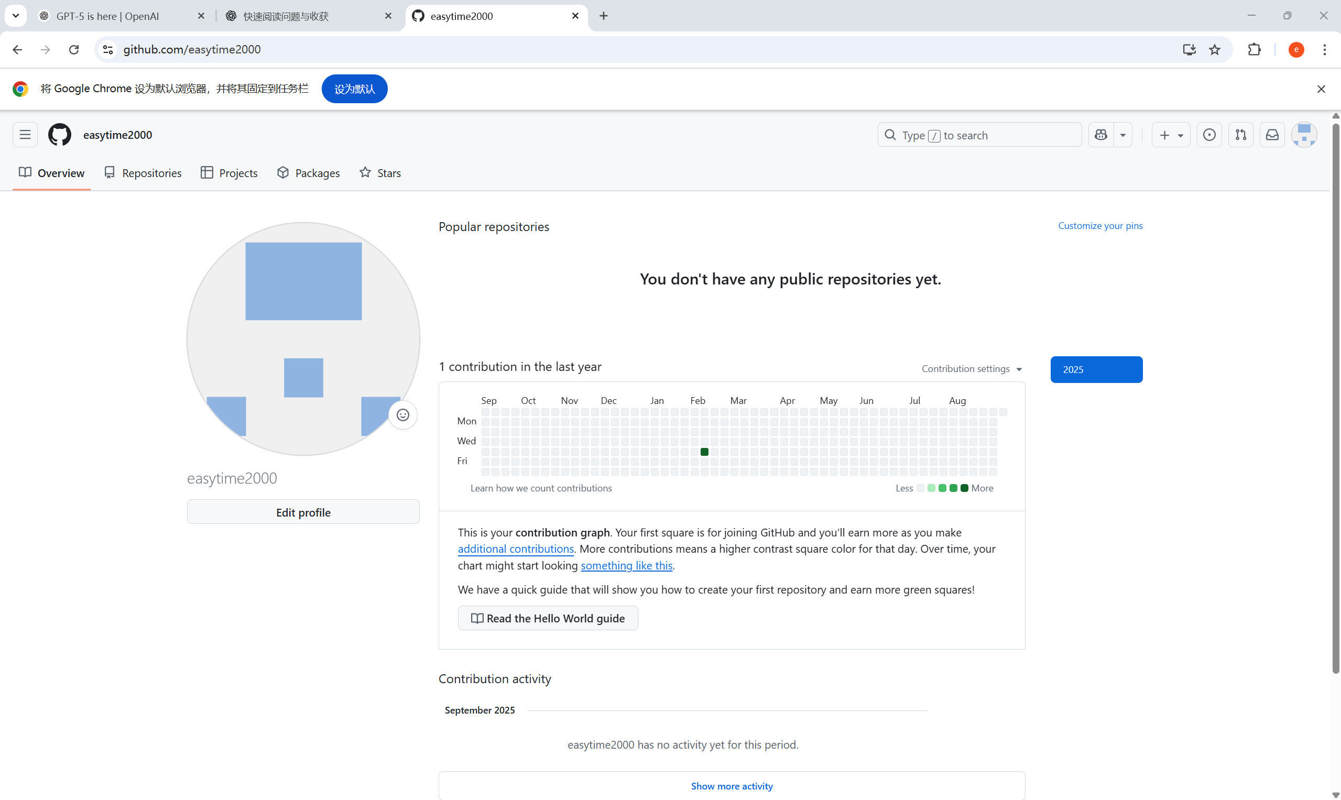Open the Pull requests icon
1341x800 pixels.
click(1241, 135)
